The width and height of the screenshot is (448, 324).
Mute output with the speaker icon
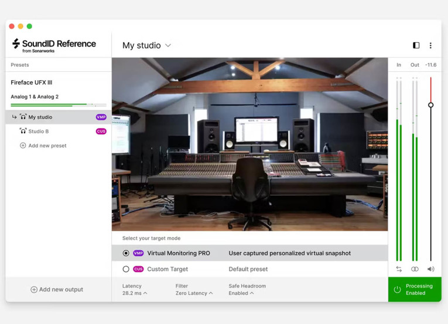coord(430,269)
